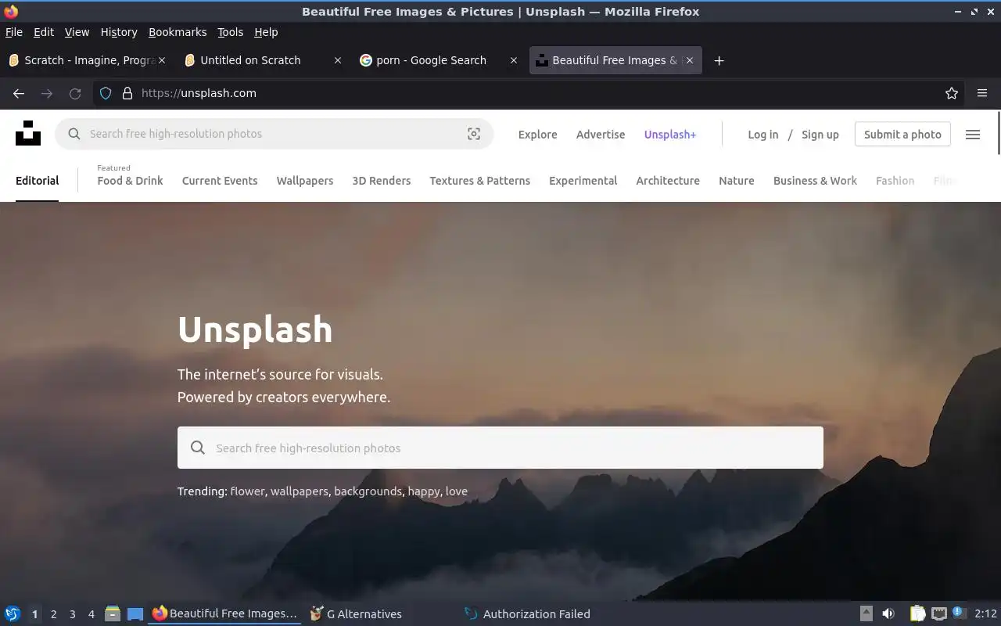Screen dimensions: 1001x626
Task: Focus the hero search photos field
Action: 500,448
